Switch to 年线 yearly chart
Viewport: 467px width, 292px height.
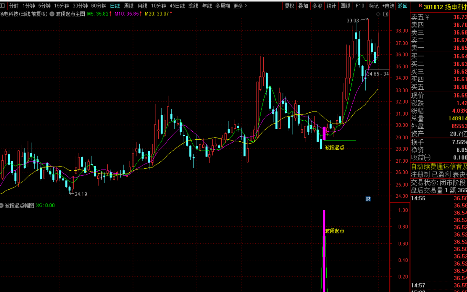pyautogui.click(x=207, y=6)
